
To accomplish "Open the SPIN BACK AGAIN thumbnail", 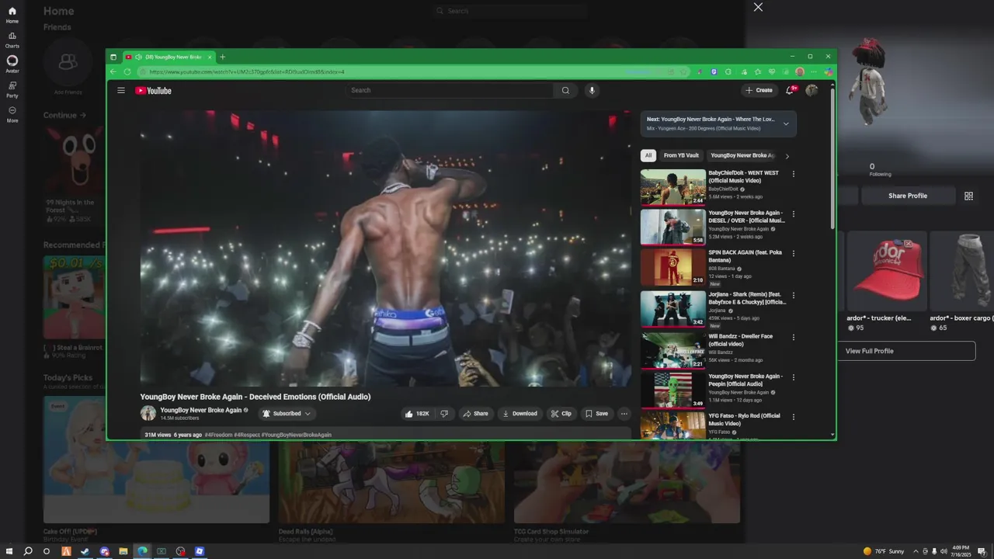I will coord(673,267).
